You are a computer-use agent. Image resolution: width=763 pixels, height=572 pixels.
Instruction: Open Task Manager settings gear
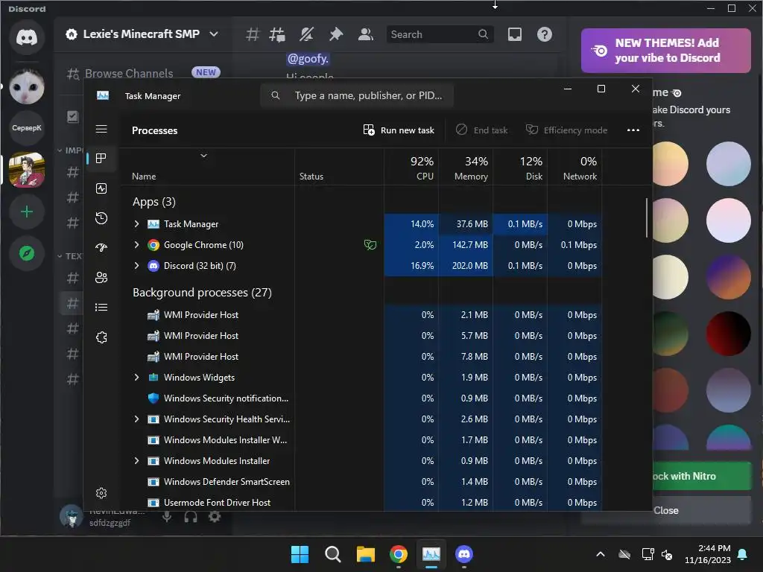101,493
